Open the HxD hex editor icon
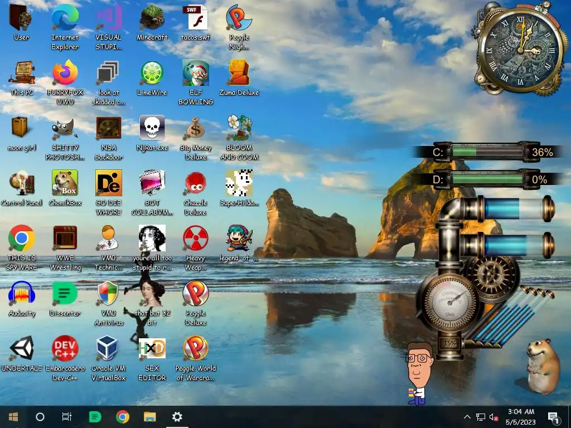This screenshot has width=571, height=428. 152,348
